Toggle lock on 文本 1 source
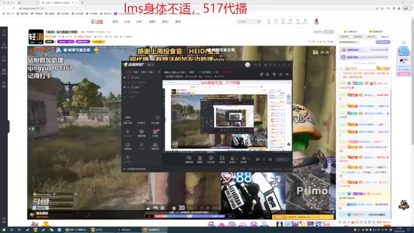 point(128,78)
